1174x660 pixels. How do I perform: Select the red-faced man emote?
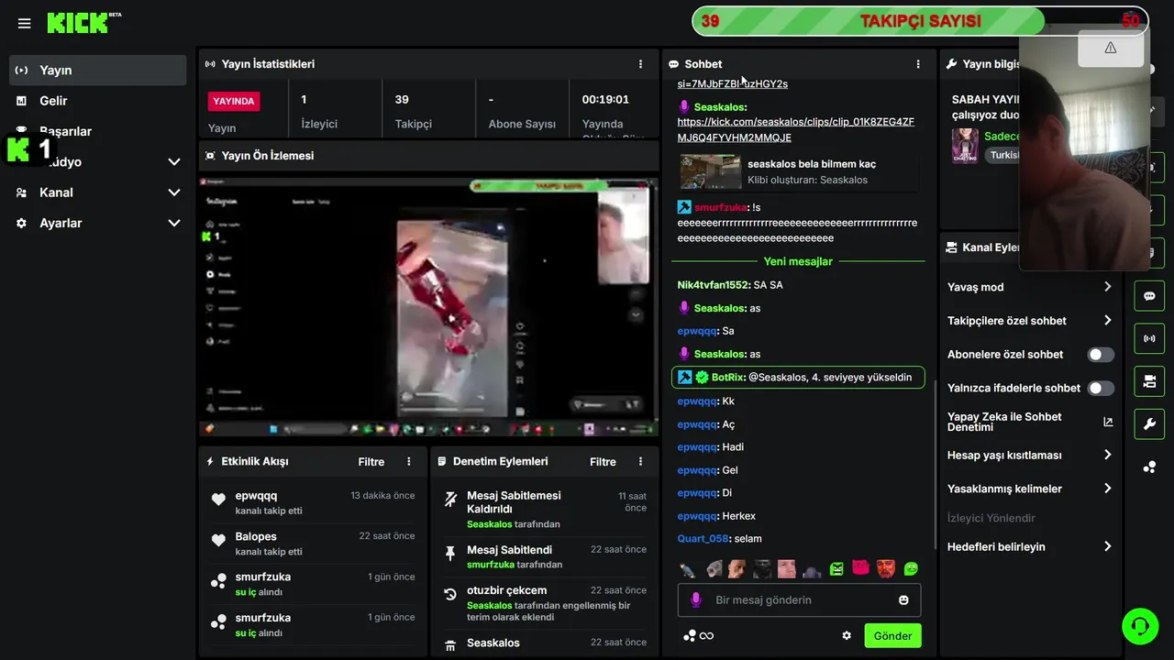pos(885,568)
